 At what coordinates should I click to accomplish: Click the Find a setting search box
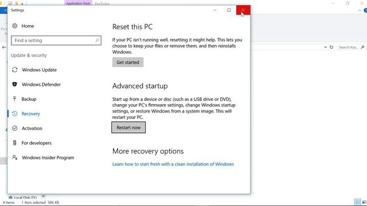[56, 41]
